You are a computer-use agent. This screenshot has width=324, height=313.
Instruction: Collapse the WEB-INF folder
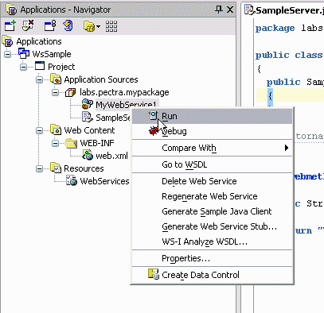click(x=55, y=143)
